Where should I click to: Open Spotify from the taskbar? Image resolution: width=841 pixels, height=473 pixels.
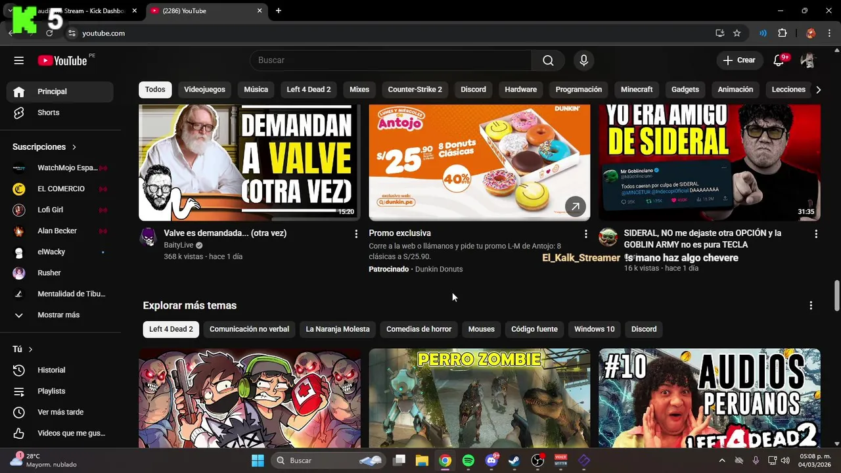click(x=468, y=461)
